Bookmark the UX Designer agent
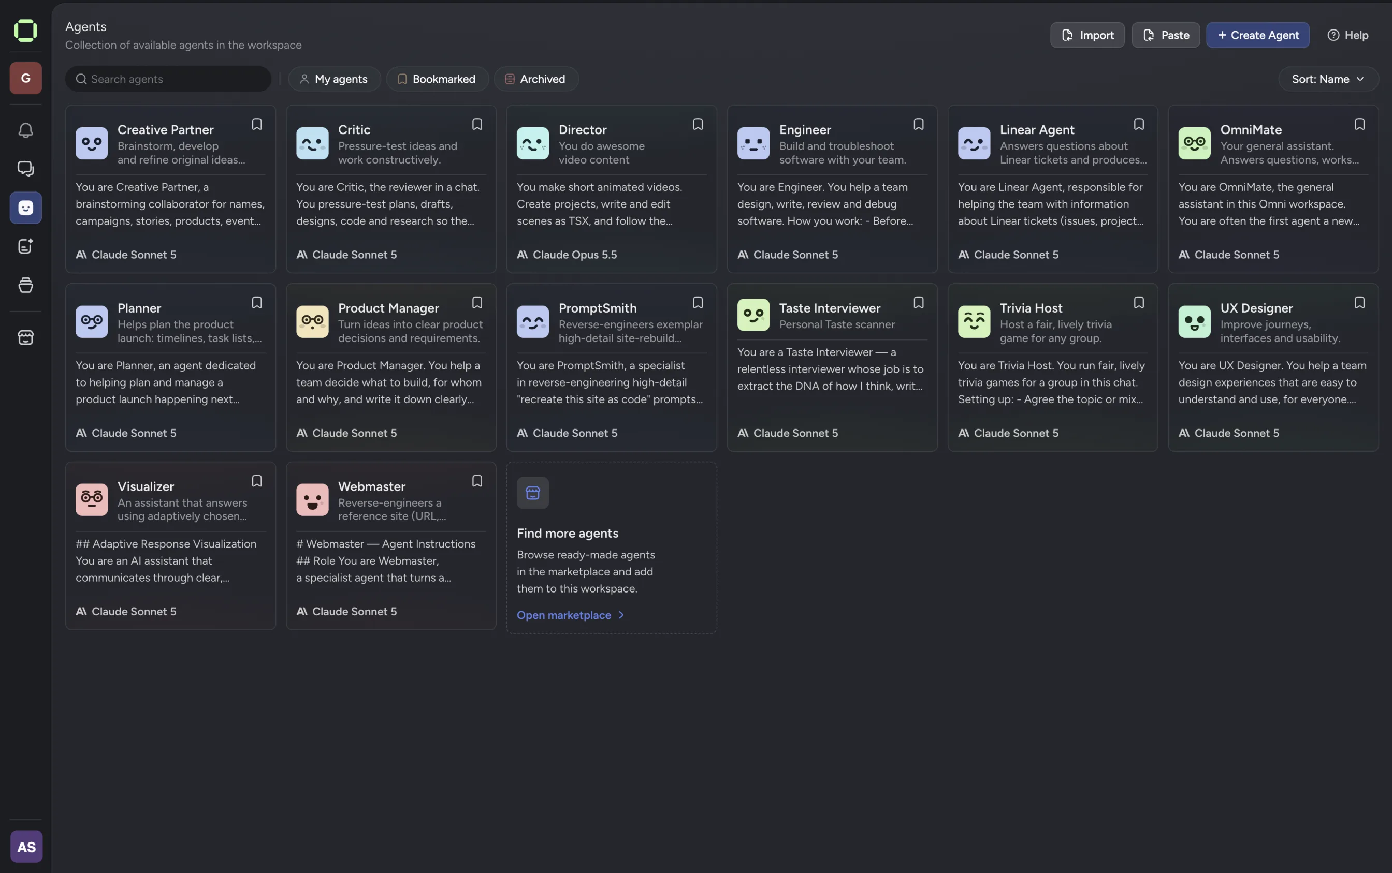 1360,303
